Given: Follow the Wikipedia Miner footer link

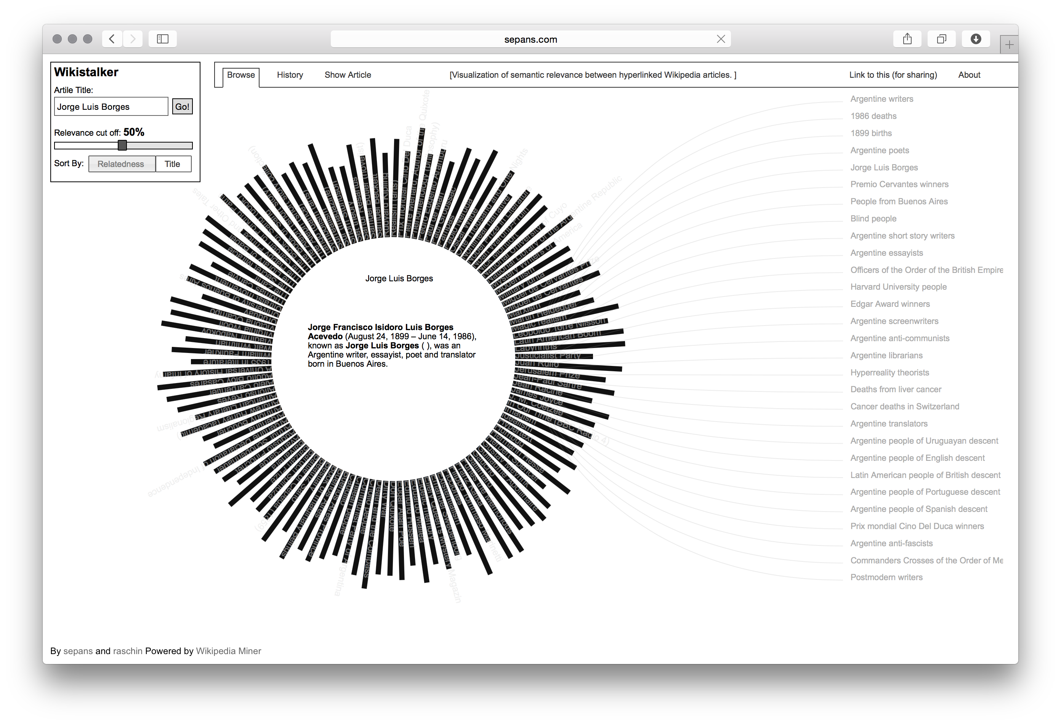Looking at the screenshot, I should click(228, 651).
